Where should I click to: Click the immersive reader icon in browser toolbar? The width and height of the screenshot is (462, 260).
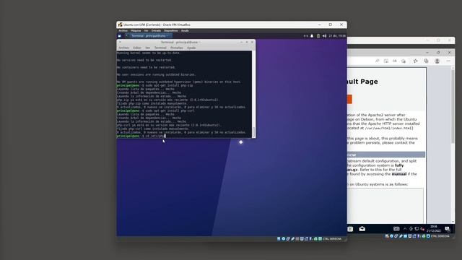pos(386,61)
